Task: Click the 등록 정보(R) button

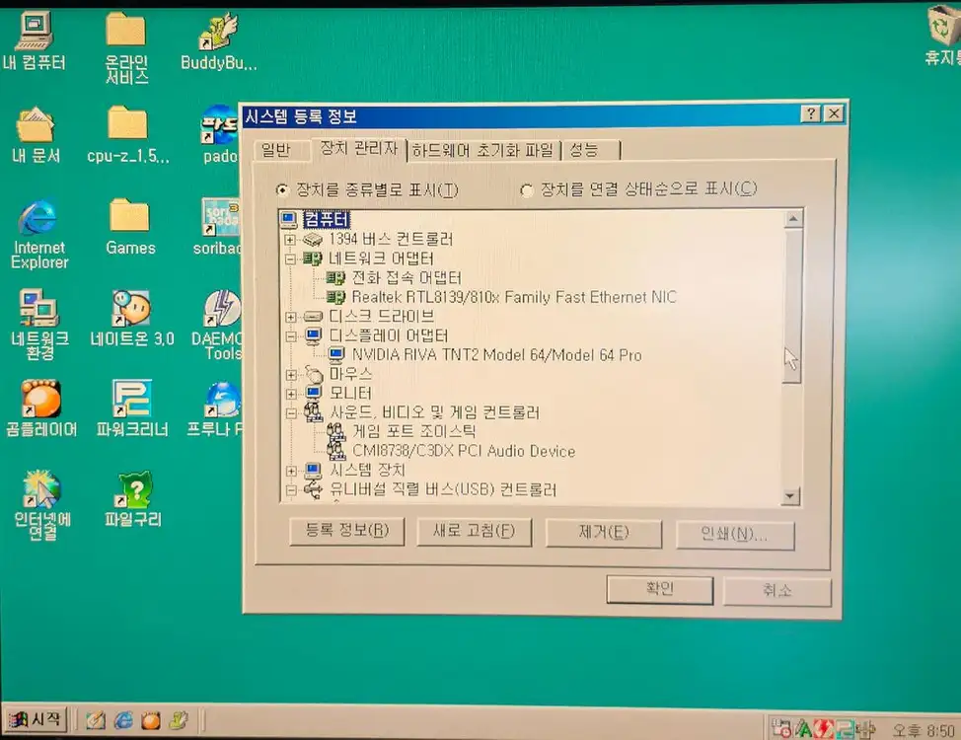Action: (x=347, y=530)
